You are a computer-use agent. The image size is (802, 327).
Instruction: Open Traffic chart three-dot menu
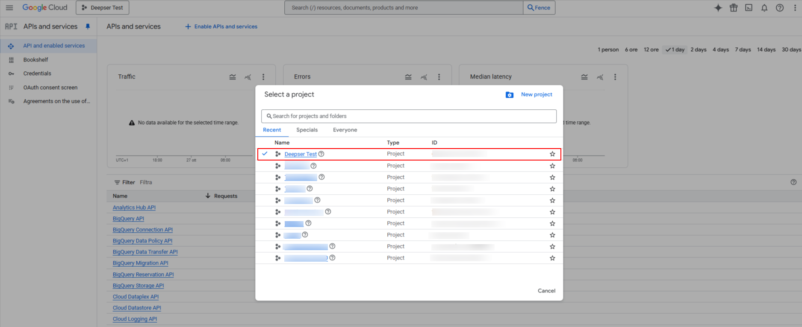pos(263,77)
